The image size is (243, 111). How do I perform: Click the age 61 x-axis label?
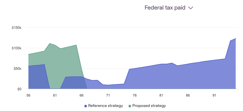(x=55, y=95)
